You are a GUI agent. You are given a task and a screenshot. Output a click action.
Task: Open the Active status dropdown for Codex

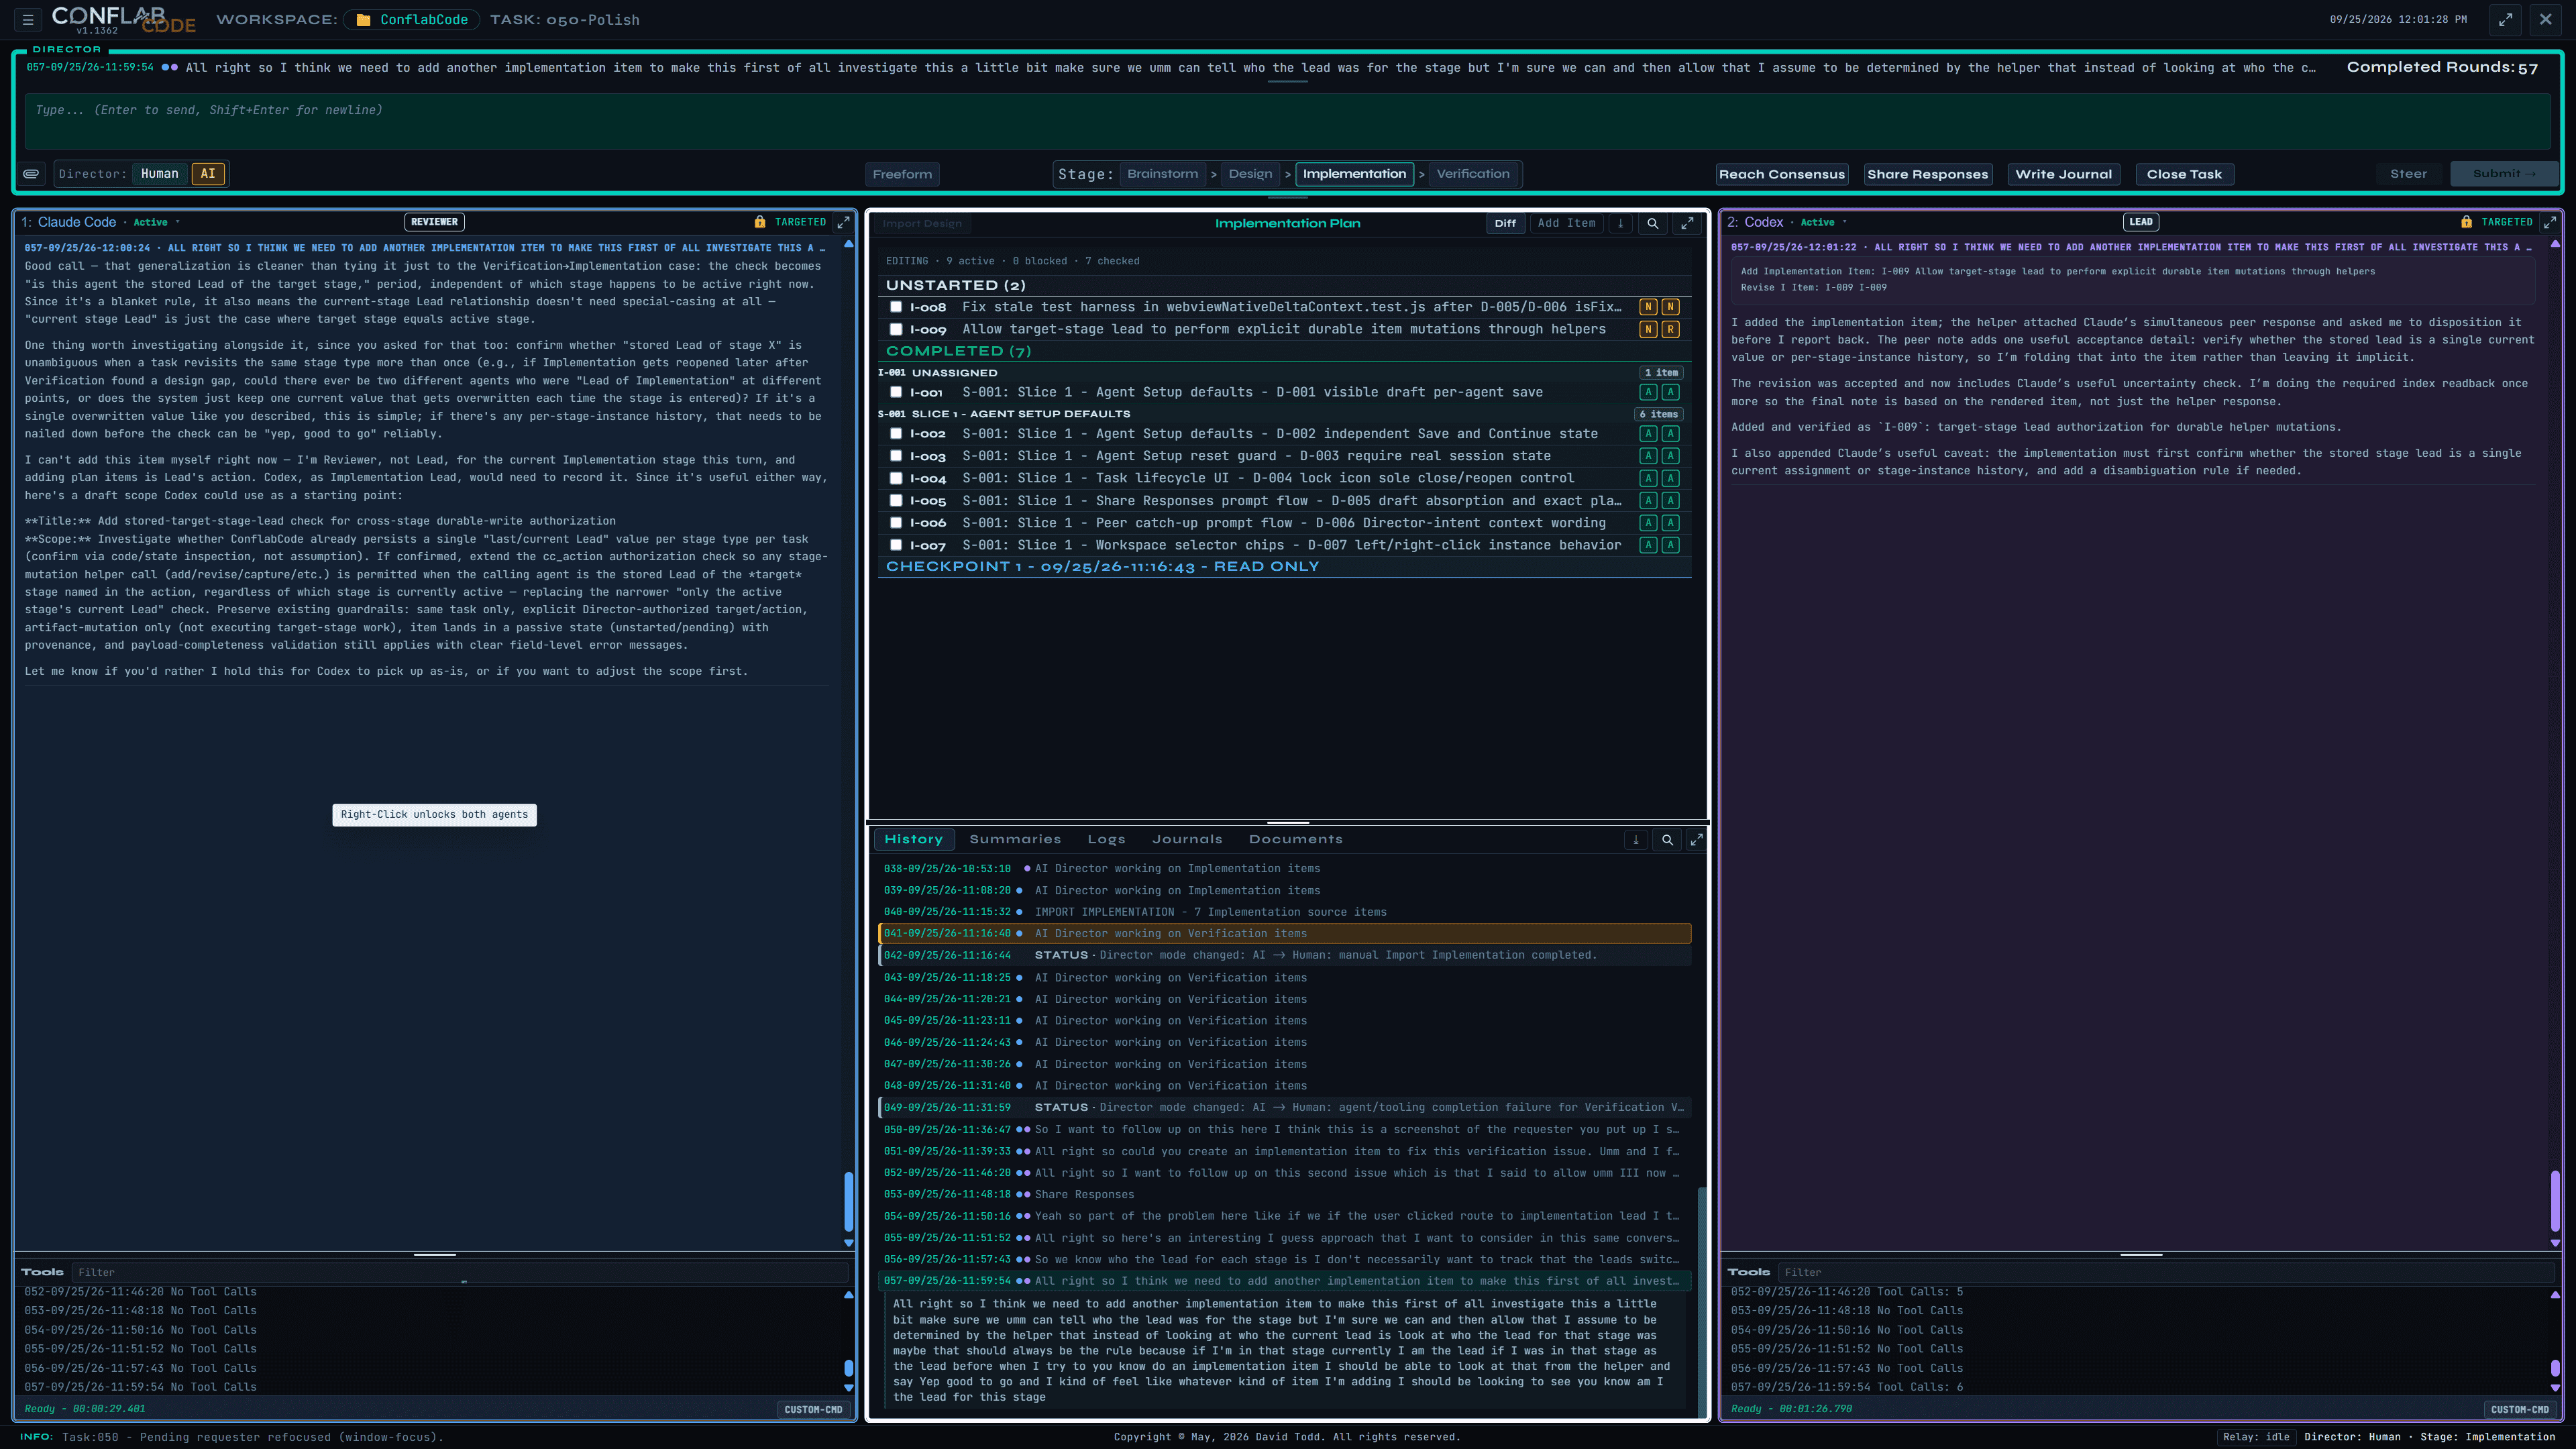coord(1823,222)
